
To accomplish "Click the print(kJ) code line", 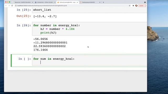I will click(48, 33).
